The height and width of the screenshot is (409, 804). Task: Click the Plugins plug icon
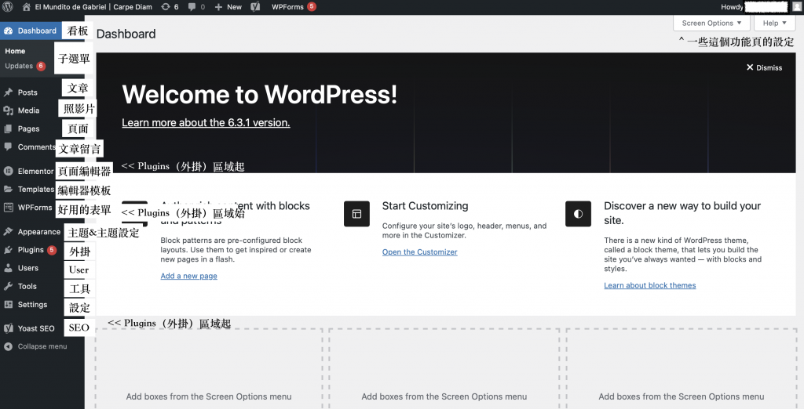[8, 250]
